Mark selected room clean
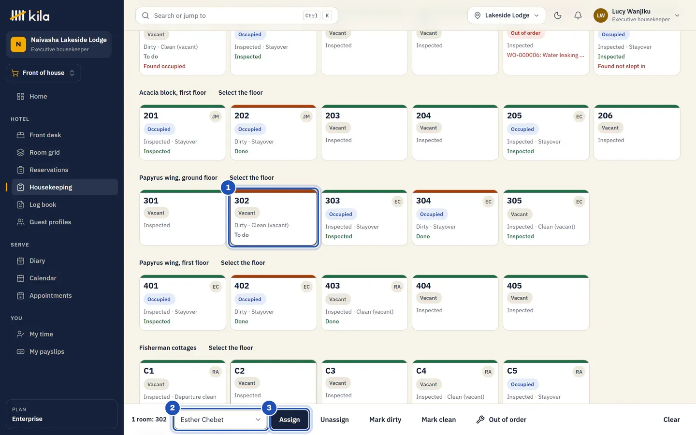 [x=438, y=420]
